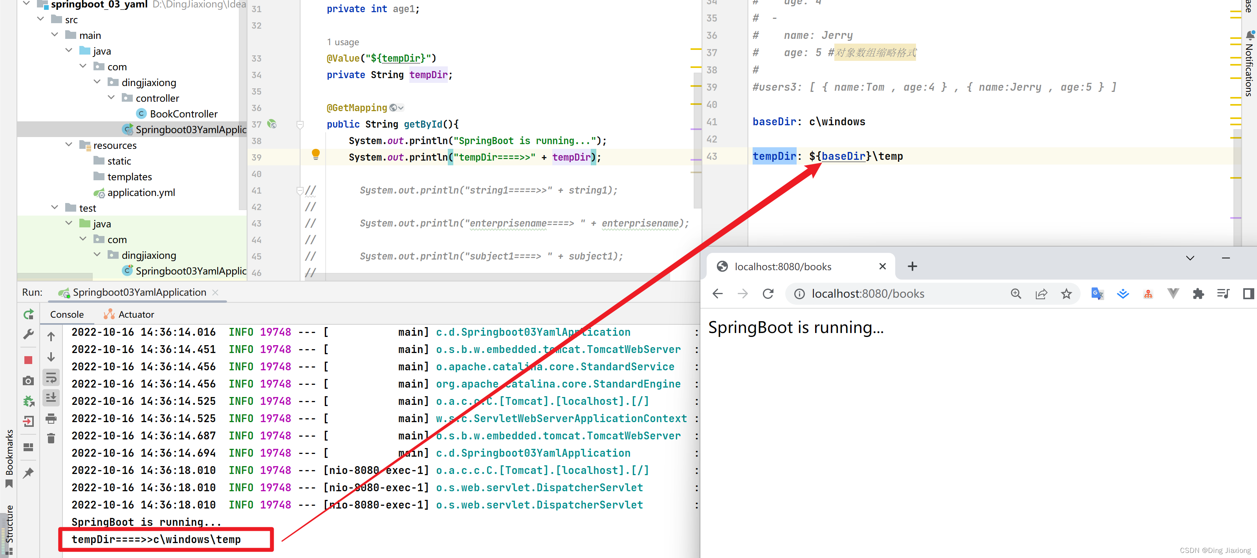Image resolution: width=1257 pixels, height=558 pixels.
Task: Switch to the Actuator tab
Action: 129,315
